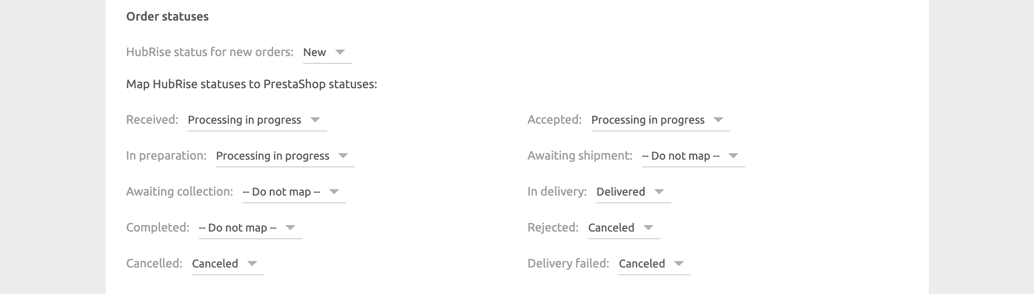Click the Delivery failed Canceled value
The image size is (1034, 294).
point(641,264)
